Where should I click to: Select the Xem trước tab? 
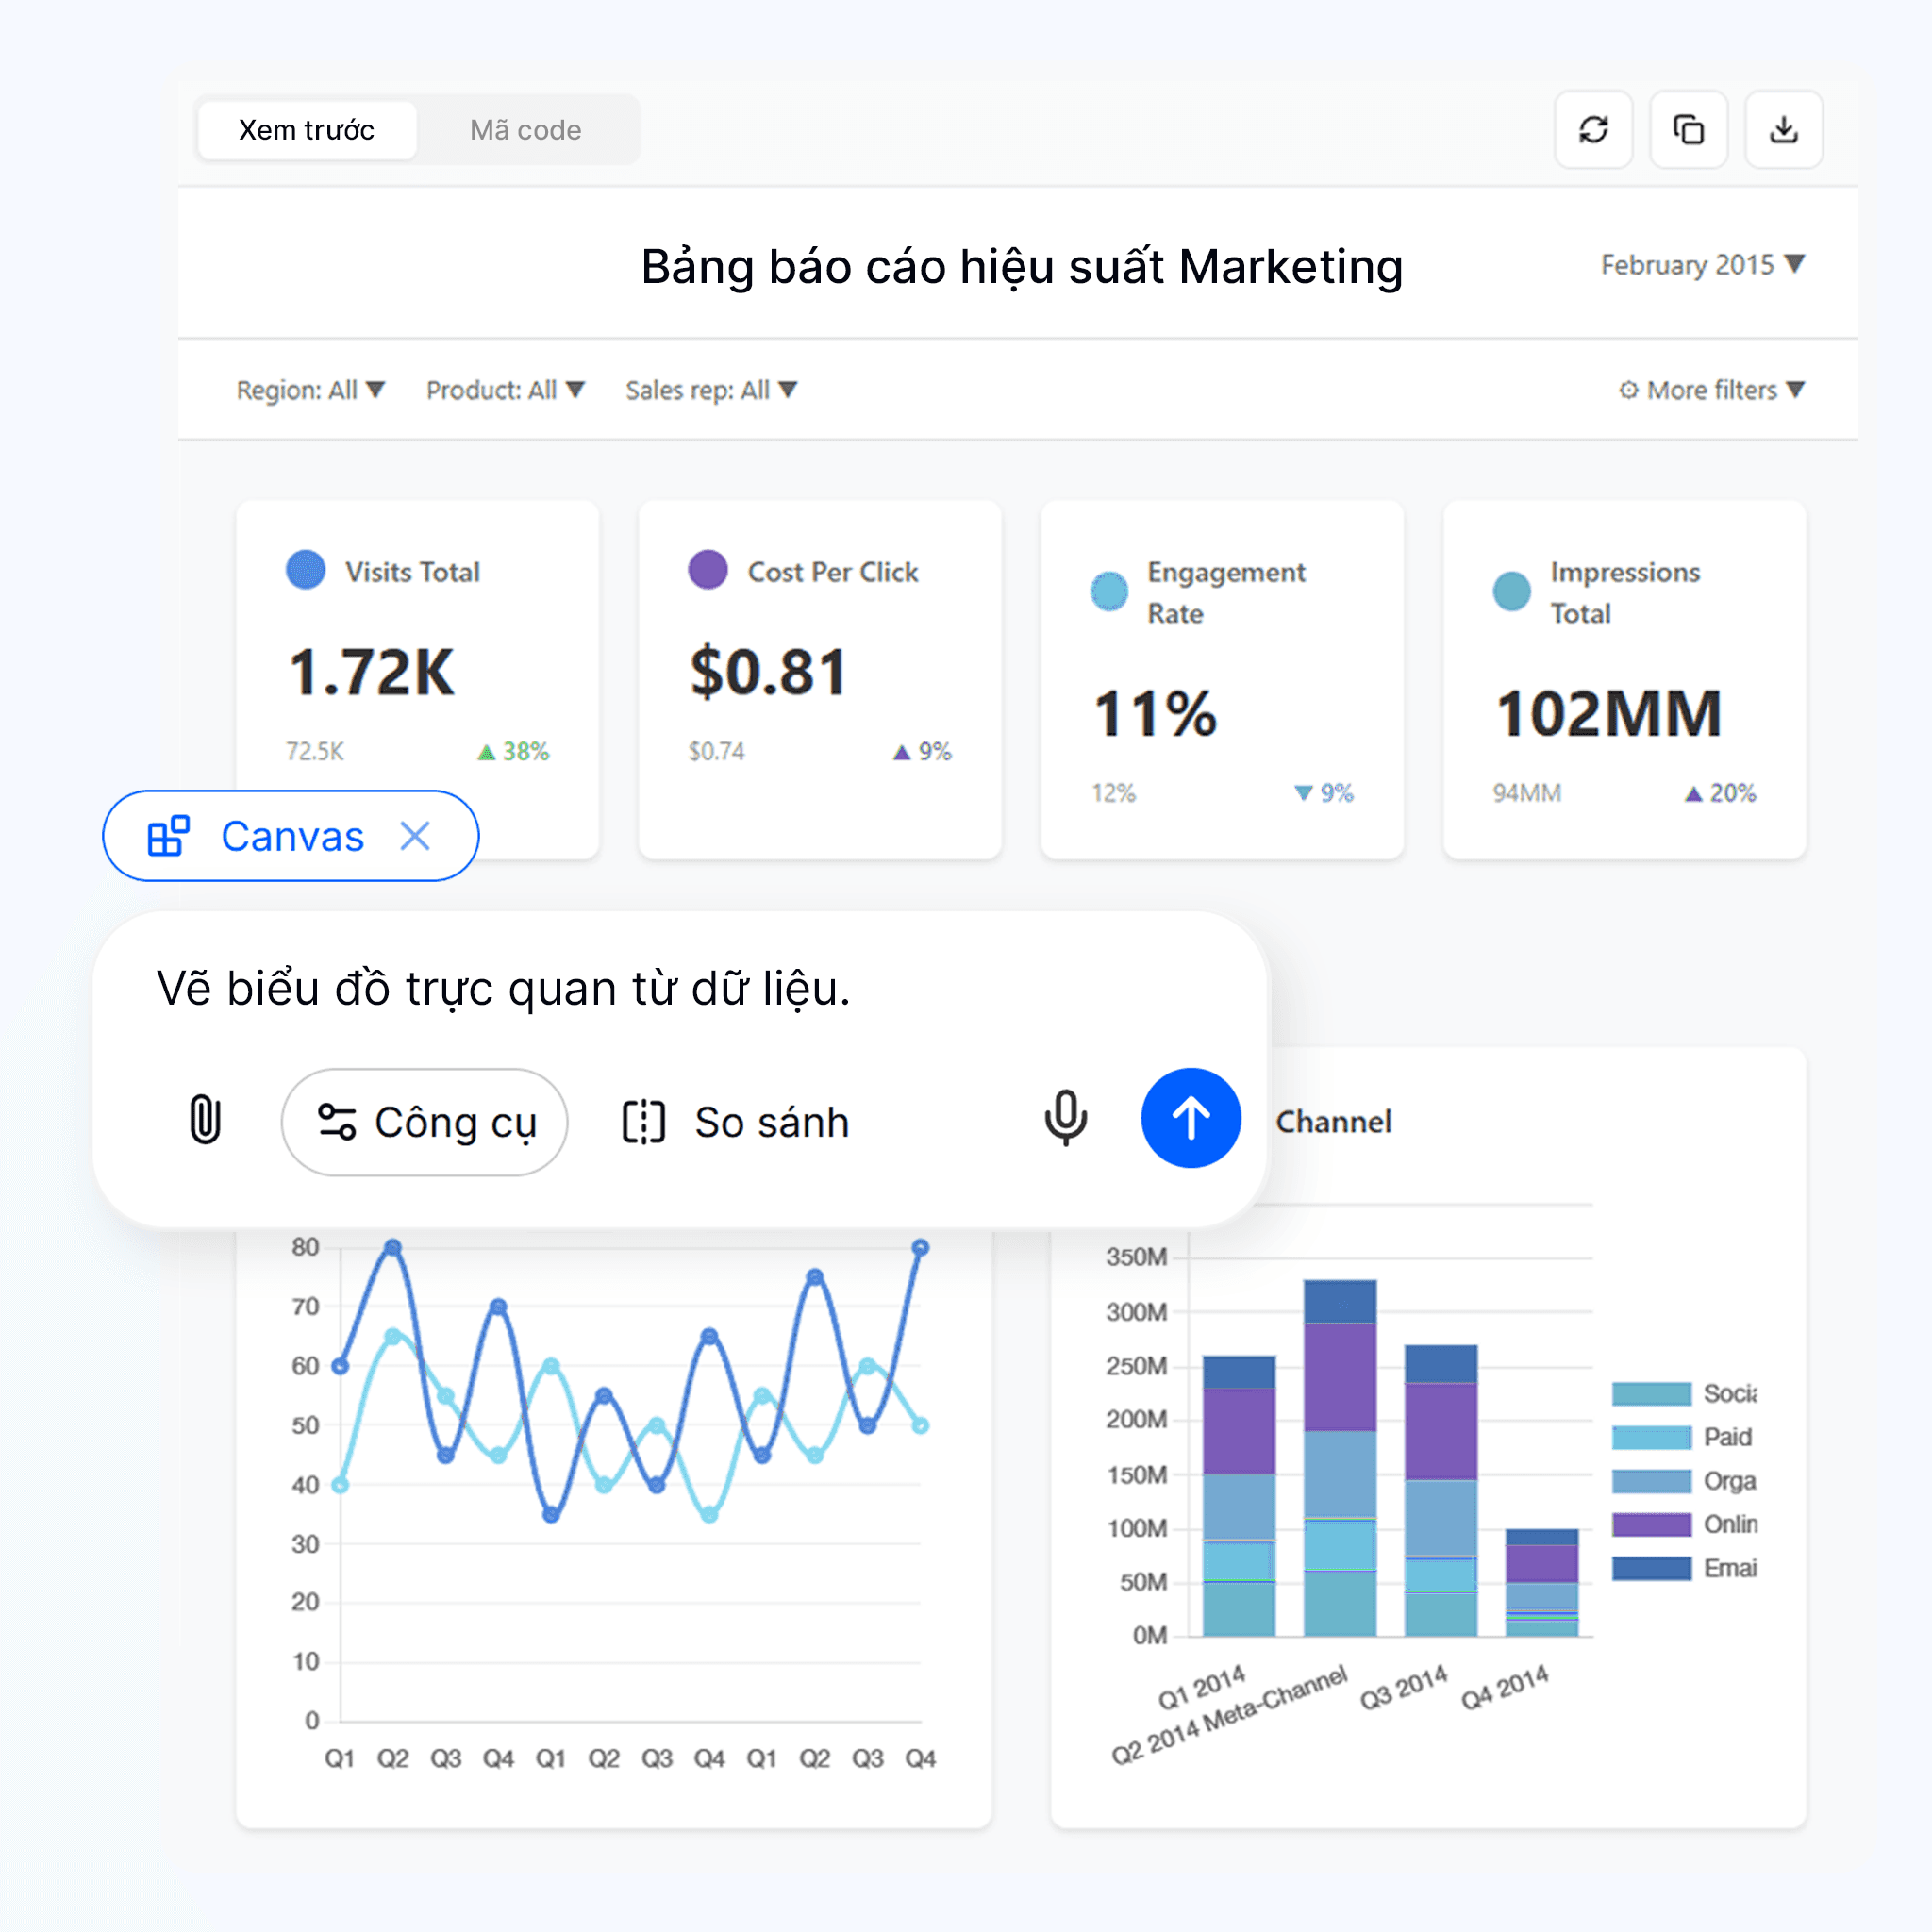tap(306, 130)
